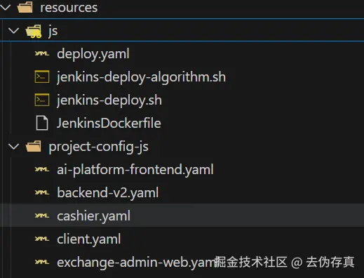Screen dimensions: 364x278
Task: Open client.yaml file
Action: [89, 239]
